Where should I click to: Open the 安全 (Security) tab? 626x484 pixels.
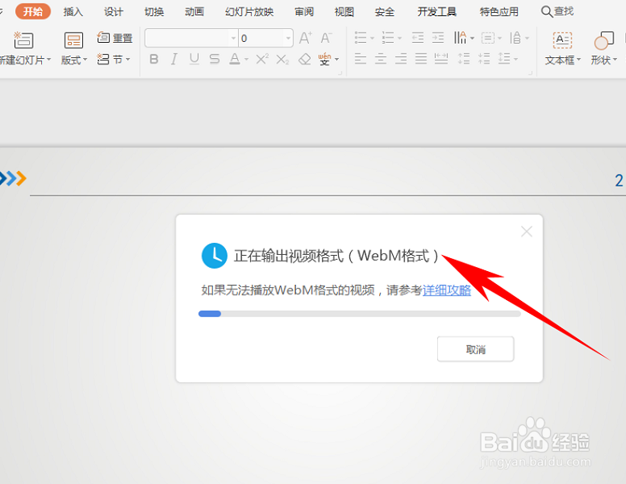point(385,12)
